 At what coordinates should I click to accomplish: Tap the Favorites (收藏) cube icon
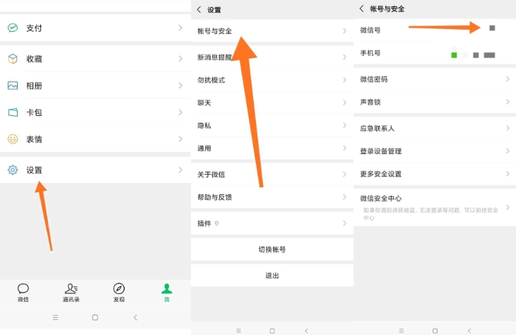13,59
